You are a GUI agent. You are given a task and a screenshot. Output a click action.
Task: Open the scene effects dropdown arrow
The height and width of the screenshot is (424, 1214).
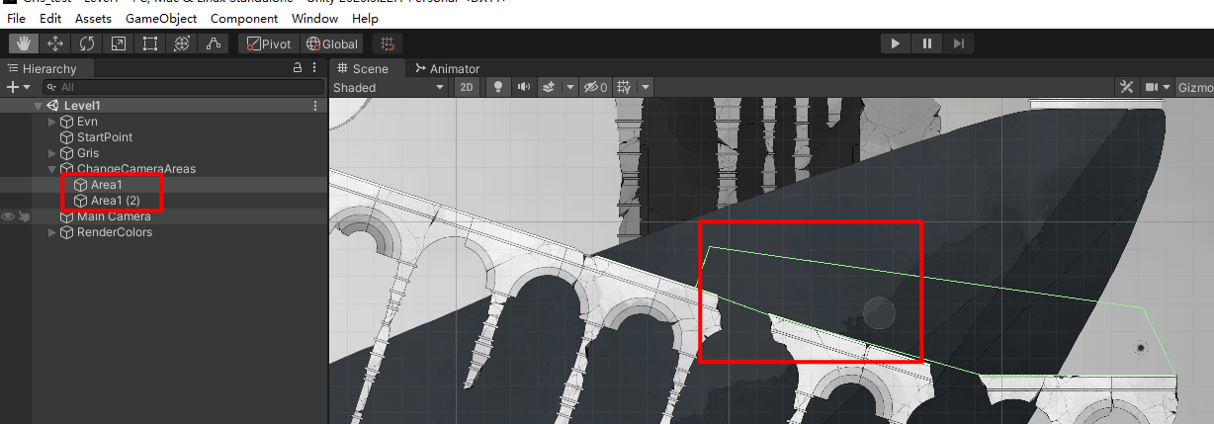[570, 87]
